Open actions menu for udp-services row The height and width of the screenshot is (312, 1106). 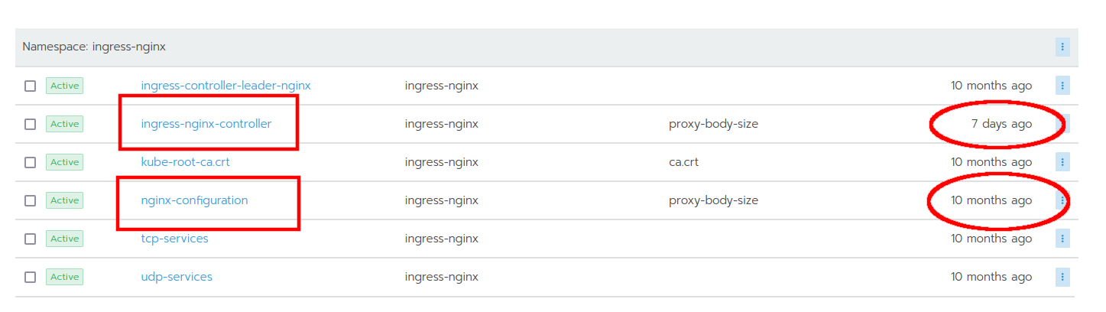1062,277
